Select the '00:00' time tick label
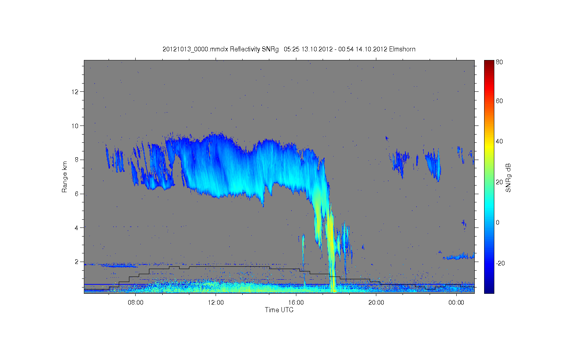Image resolution: width=588 pixels, height=353 pixels. [456, 303]
